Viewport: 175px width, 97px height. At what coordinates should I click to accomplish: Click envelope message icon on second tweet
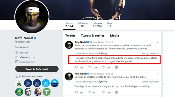click(116, 92)
